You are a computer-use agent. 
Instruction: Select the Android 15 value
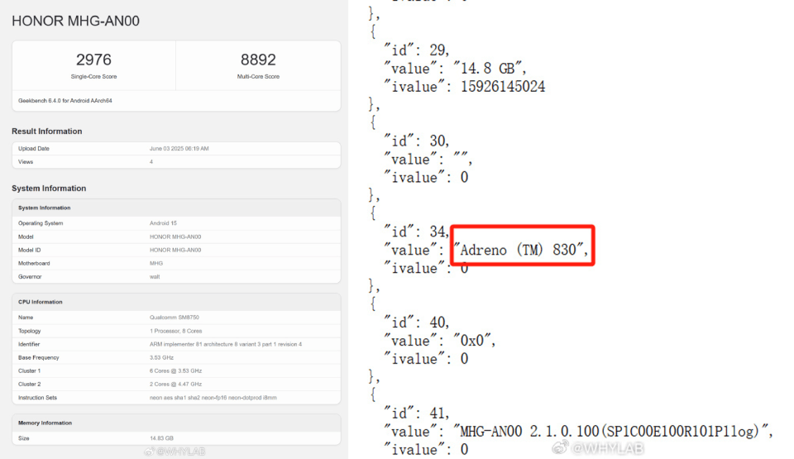pyautogui.click(x=163, y=223)
